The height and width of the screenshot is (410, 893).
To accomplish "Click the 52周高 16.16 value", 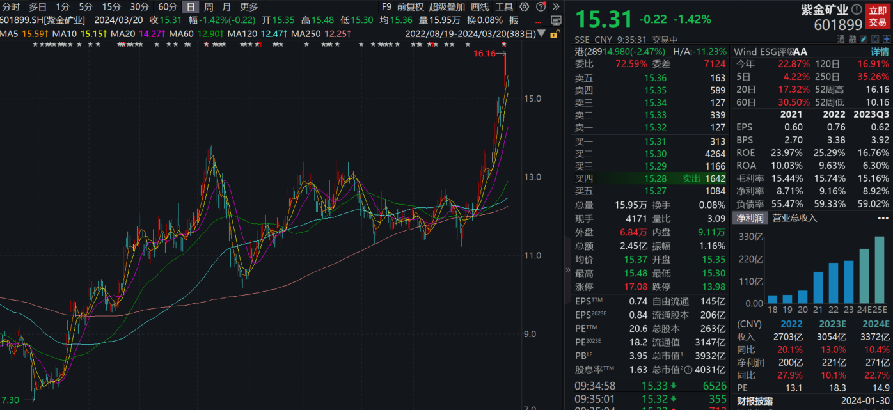I will pos(878,90).
